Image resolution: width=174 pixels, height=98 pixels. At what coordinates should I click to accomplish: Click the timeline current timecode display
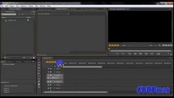click(x=51, y=62)
